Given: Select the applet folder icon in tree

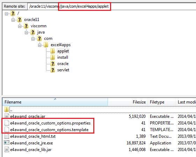Looking at the screenshot, I should click(x=52, y=51).
